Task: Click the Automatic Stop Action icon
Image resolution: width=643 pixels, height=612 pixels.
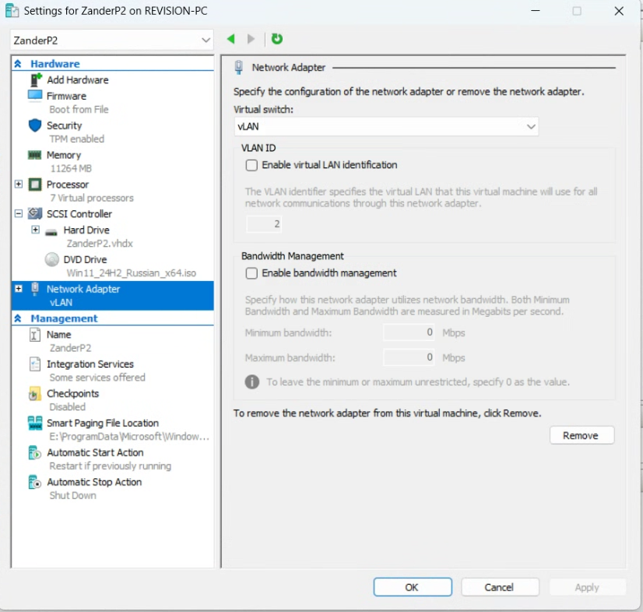Action: [x=35, y=483]
